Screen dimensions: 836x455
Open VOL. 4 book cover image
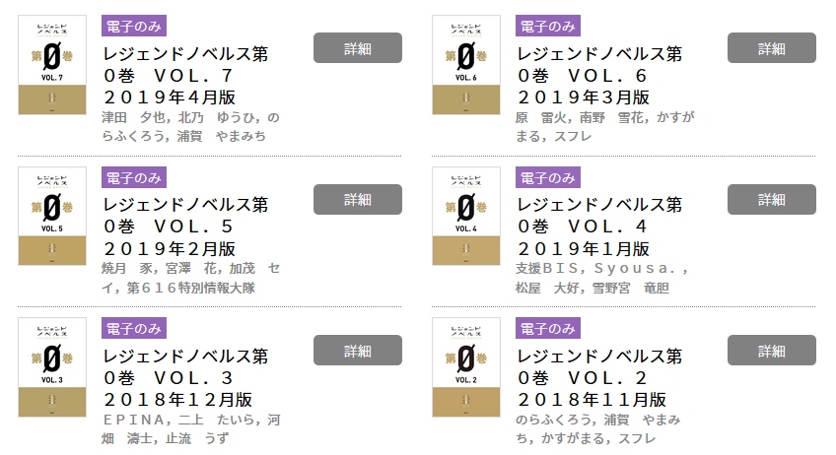pyautogui.click(x=466, y=216)
